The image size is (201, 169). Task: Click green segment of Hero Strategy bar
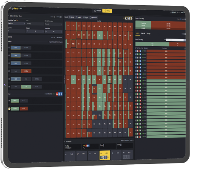tap(152, 44)
